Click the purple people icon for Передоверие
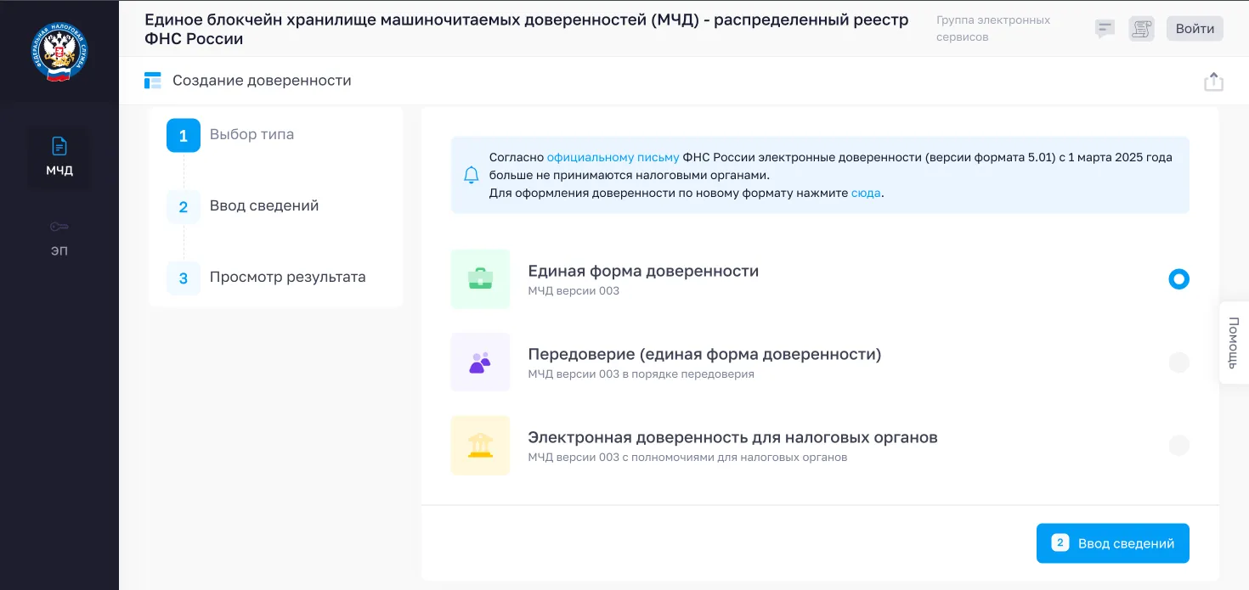This screenshot has height=590, width=1249. coord(480,362)
